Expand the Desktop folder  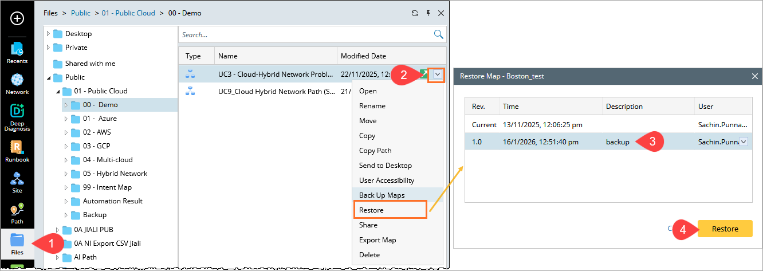[x=48, y=34]
